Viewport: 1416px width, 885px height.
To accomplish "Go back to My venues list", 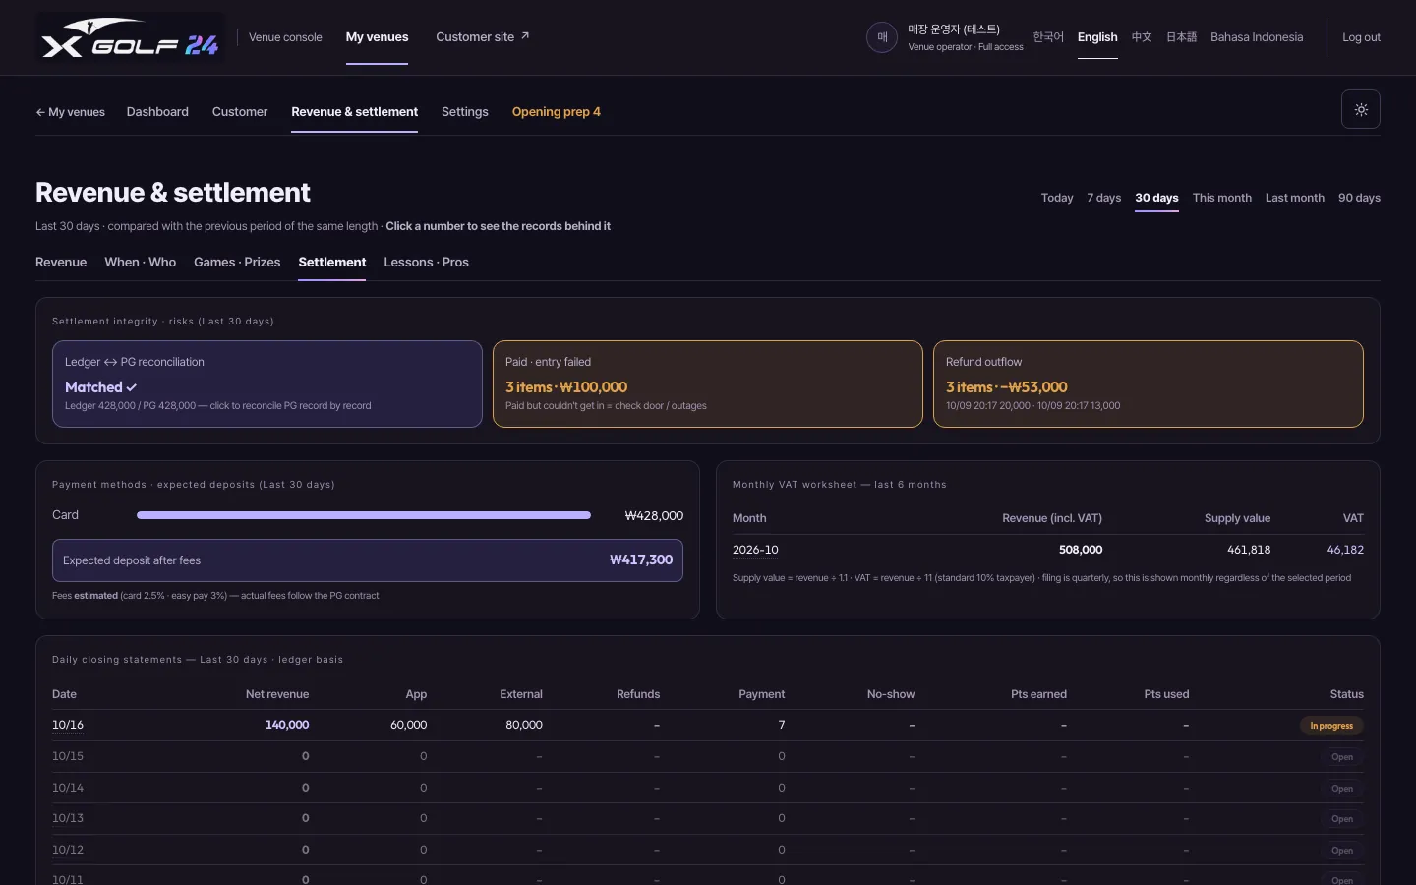I will point(71,112).
